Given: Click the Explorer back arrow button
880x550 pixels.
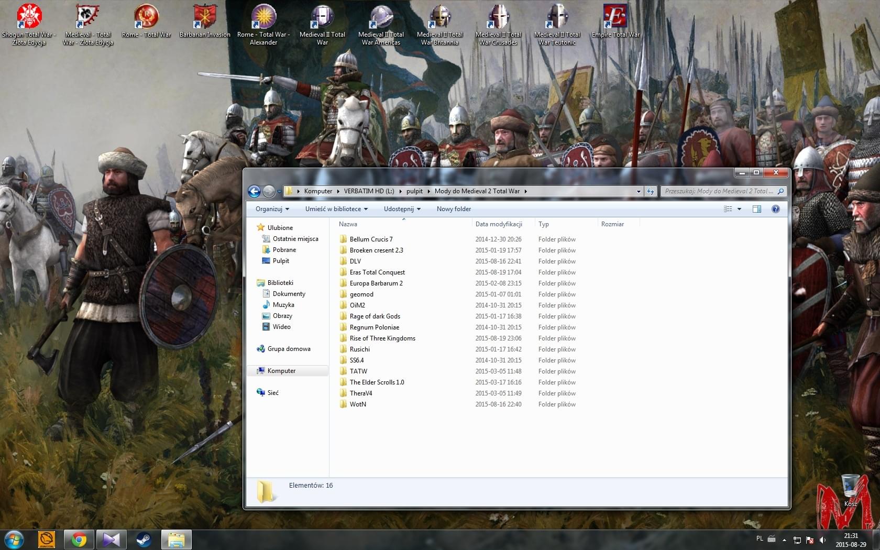Looking at the screenshot, I should click(254, 192).
